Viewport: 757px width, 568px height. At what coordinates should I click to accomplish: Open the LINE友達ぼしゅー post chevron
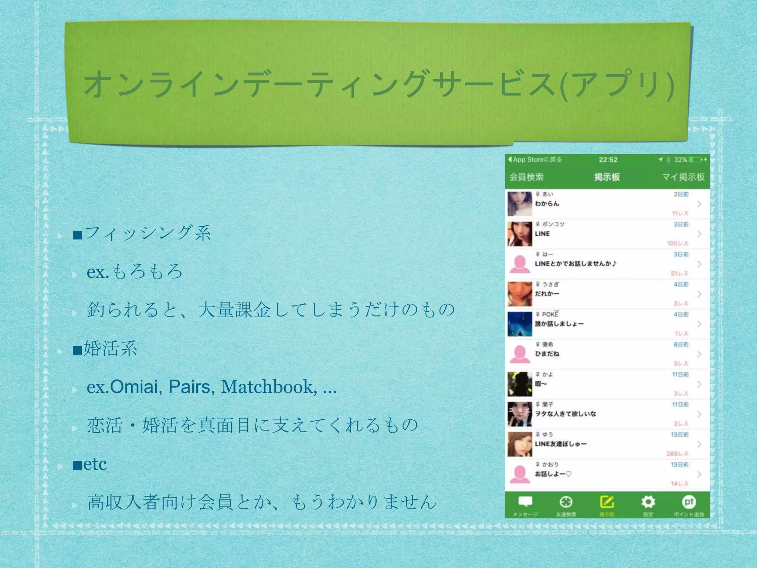pyautogui.click(x=699, y=444)
